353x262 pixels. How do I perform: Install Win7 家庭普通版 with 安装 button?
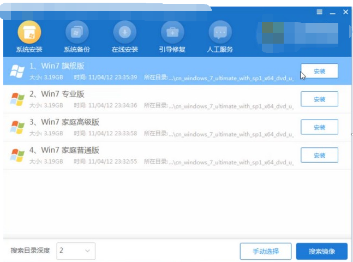point(320,155)
